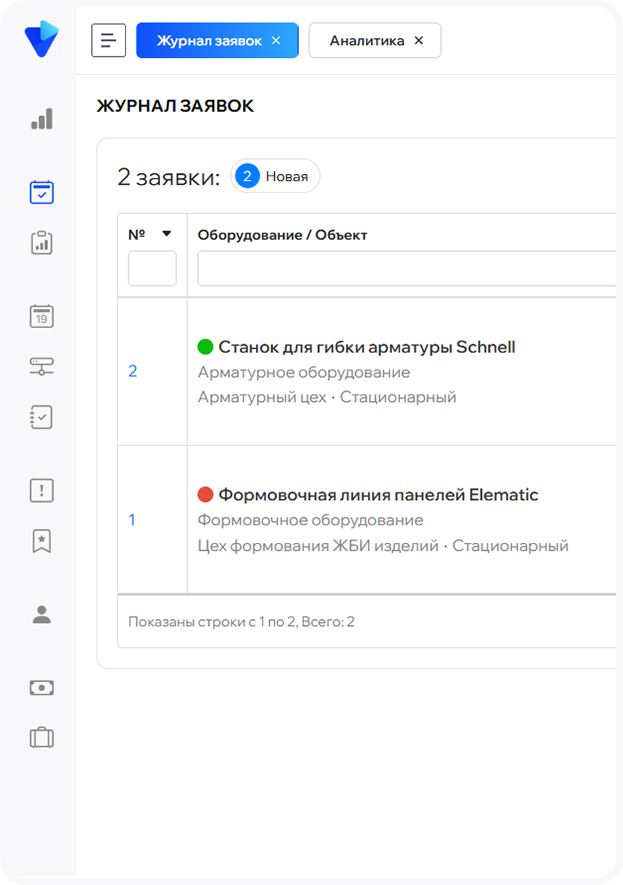Select the Журнал заявок tab
Image resolution: width=623 pixels, height=885 pixels.
click(209, 41)
